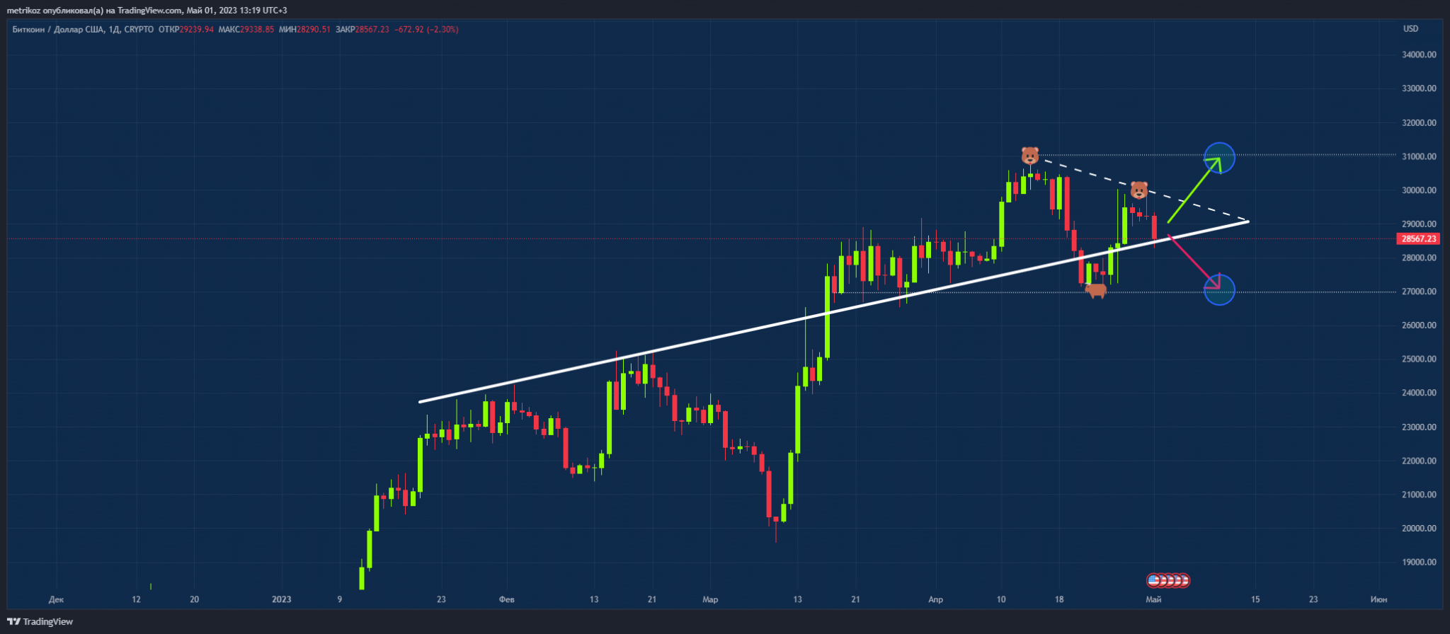This screenshot has height=634, width=1450.
Task: Click the metrikoz publication caption at top
Action: point(147,11)
